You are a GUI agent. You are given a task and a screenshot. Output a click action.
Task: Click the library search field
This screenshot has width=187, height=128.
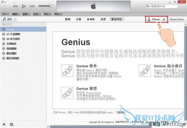(x=162, y=6)
